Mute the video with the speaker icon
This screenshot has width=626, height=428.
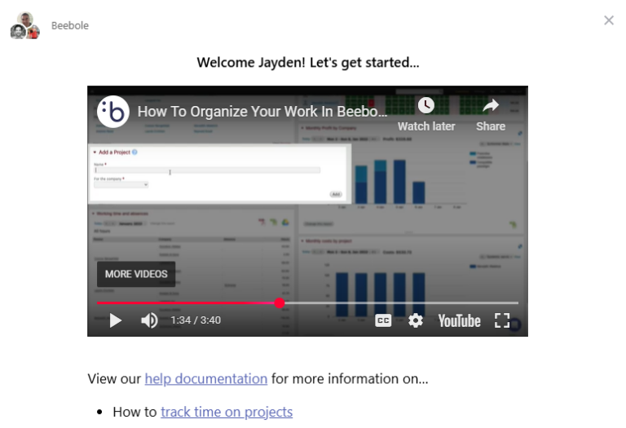click(x=149, y=320)
